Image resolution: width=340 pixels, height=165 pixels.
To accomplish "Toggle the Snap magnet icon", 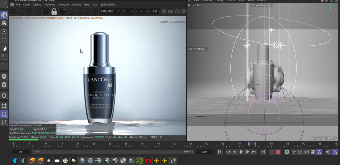I will [4, 95].
